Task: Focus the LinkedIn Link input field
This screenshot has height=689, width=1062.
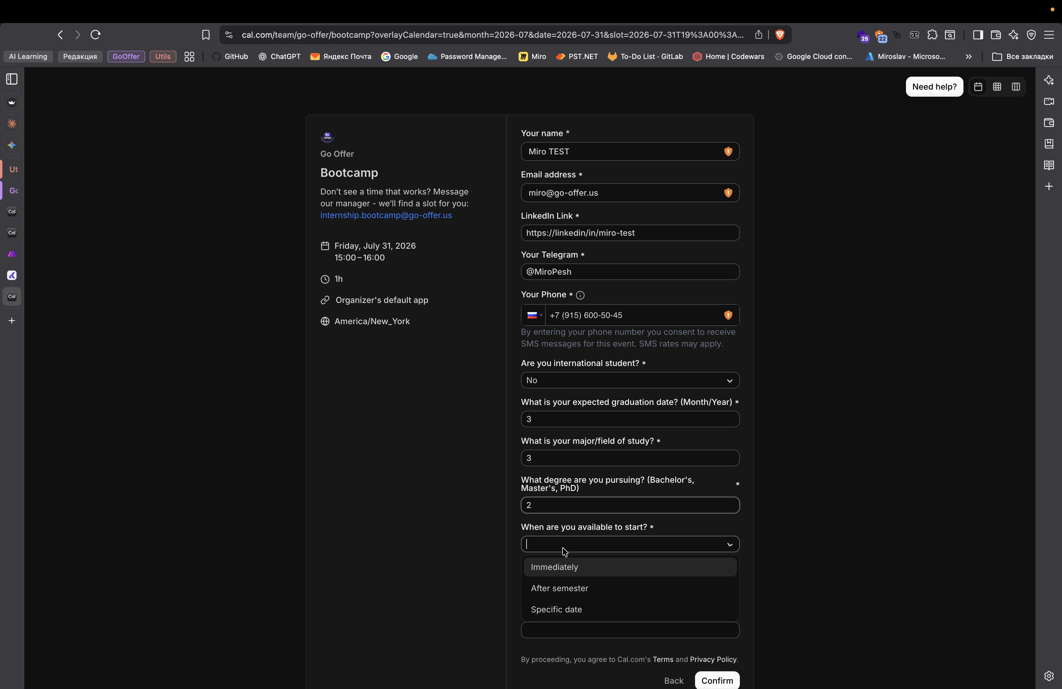Action: pyautogui.click(x=630, y=233)
